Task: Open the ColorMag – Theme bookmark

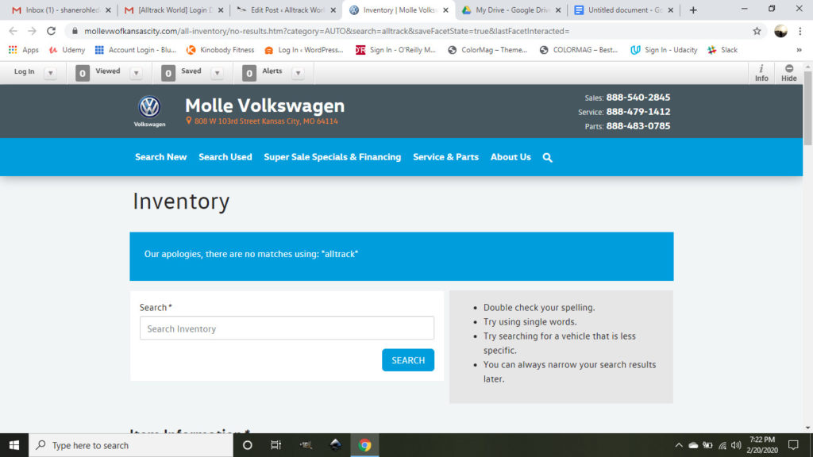Action: [x=487, y=50]
